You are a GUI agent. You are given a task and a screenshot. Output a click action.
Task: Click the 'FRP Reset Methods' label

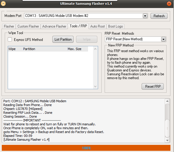[x=119, y=33]
